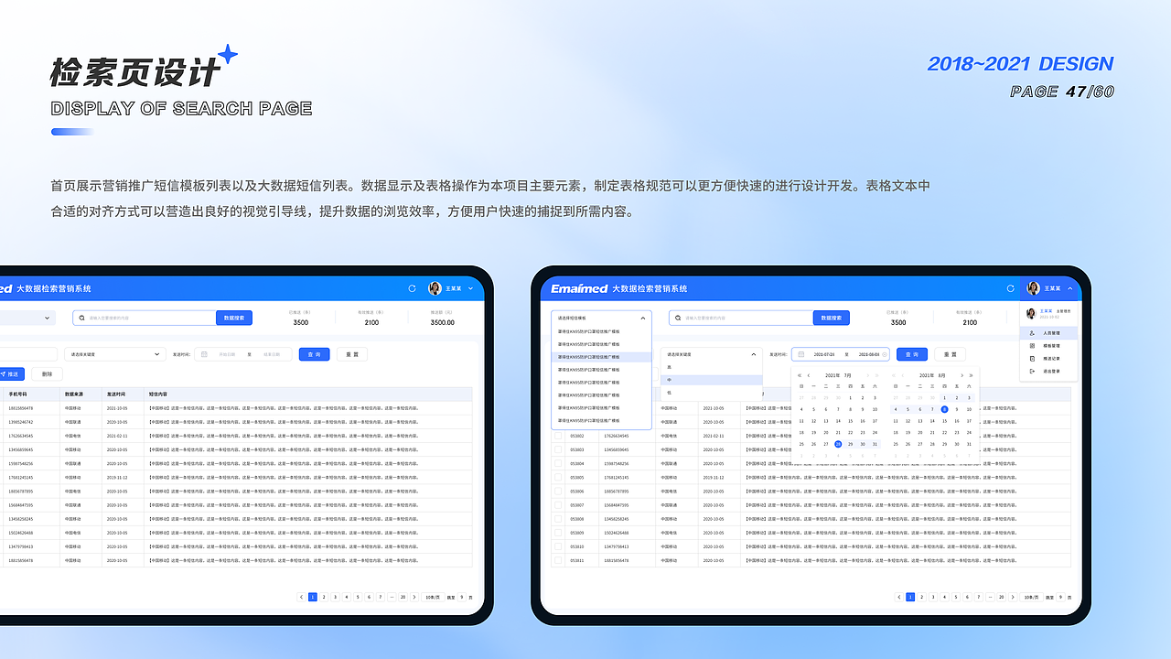Go to previous year in July calendar

[800, 375]
